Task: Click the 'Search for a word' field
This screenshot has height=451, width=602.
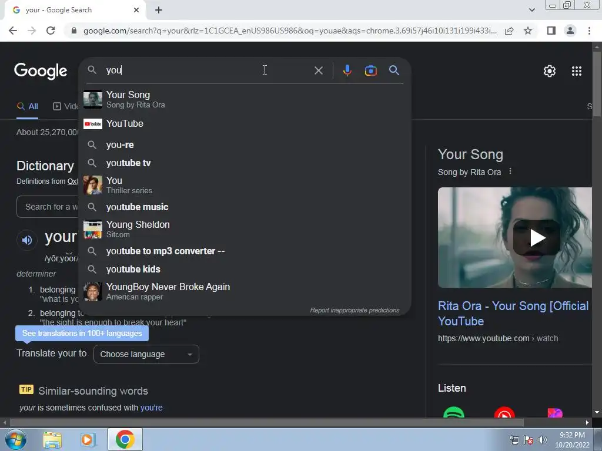Action: (x=48, y=207)
